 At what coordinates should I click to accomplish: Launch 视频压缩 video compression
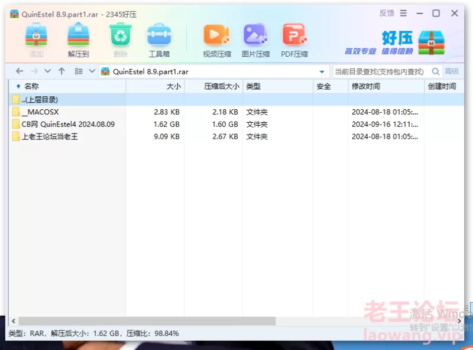(217, 40)
